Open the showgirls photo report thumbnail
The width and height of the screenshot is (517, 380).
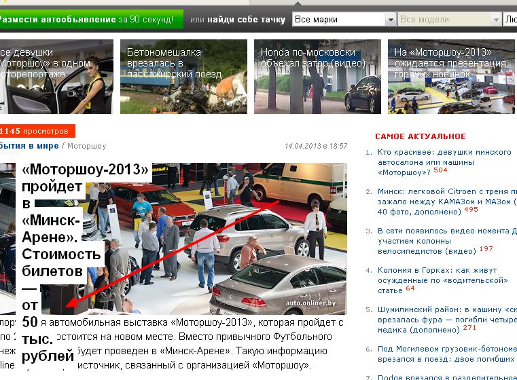click(56, 77)
